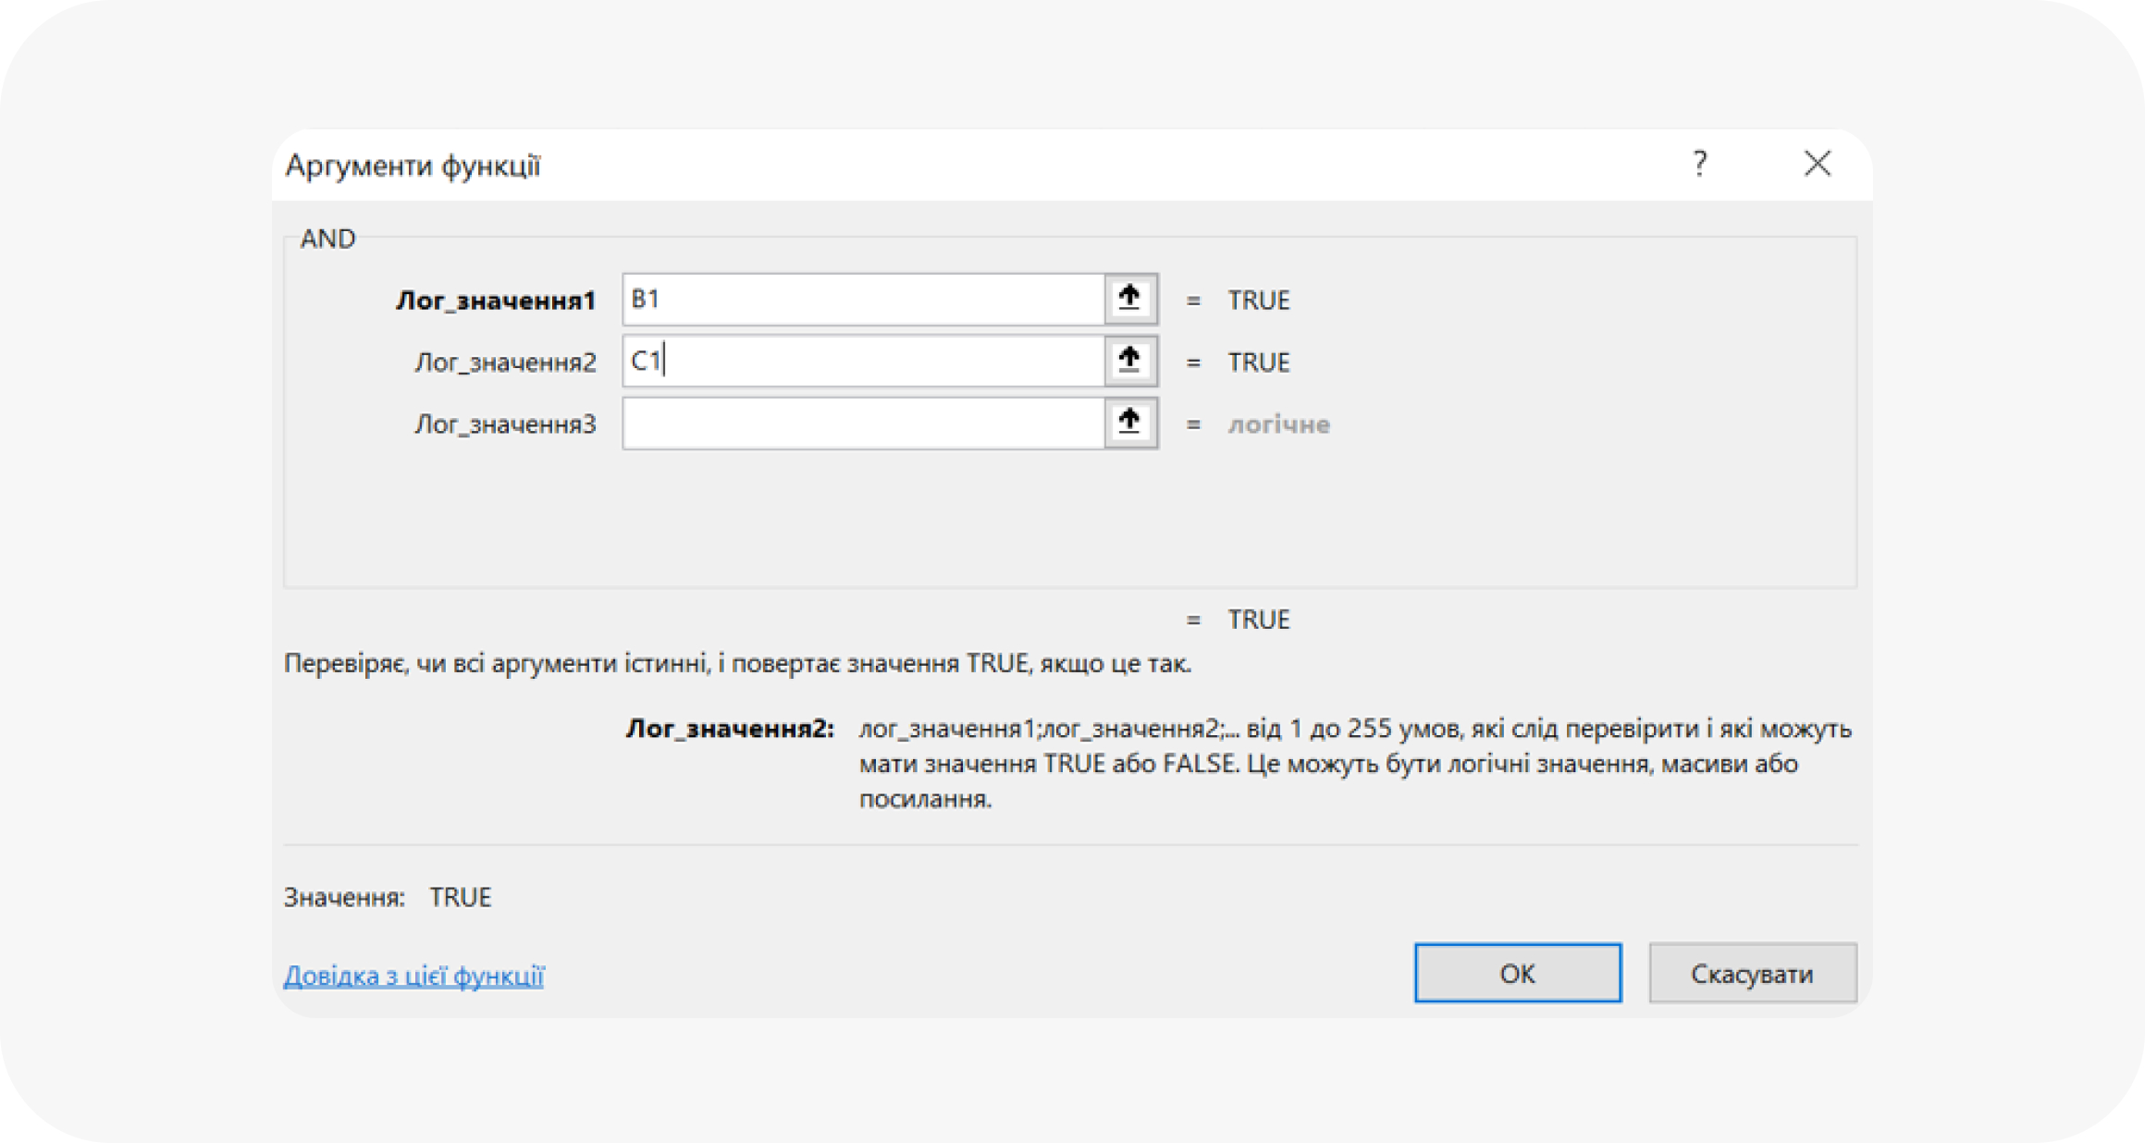Click TRUE result beside Лог_значення1
This screenshot has height=1143, width=2145.
[1258, 301]
